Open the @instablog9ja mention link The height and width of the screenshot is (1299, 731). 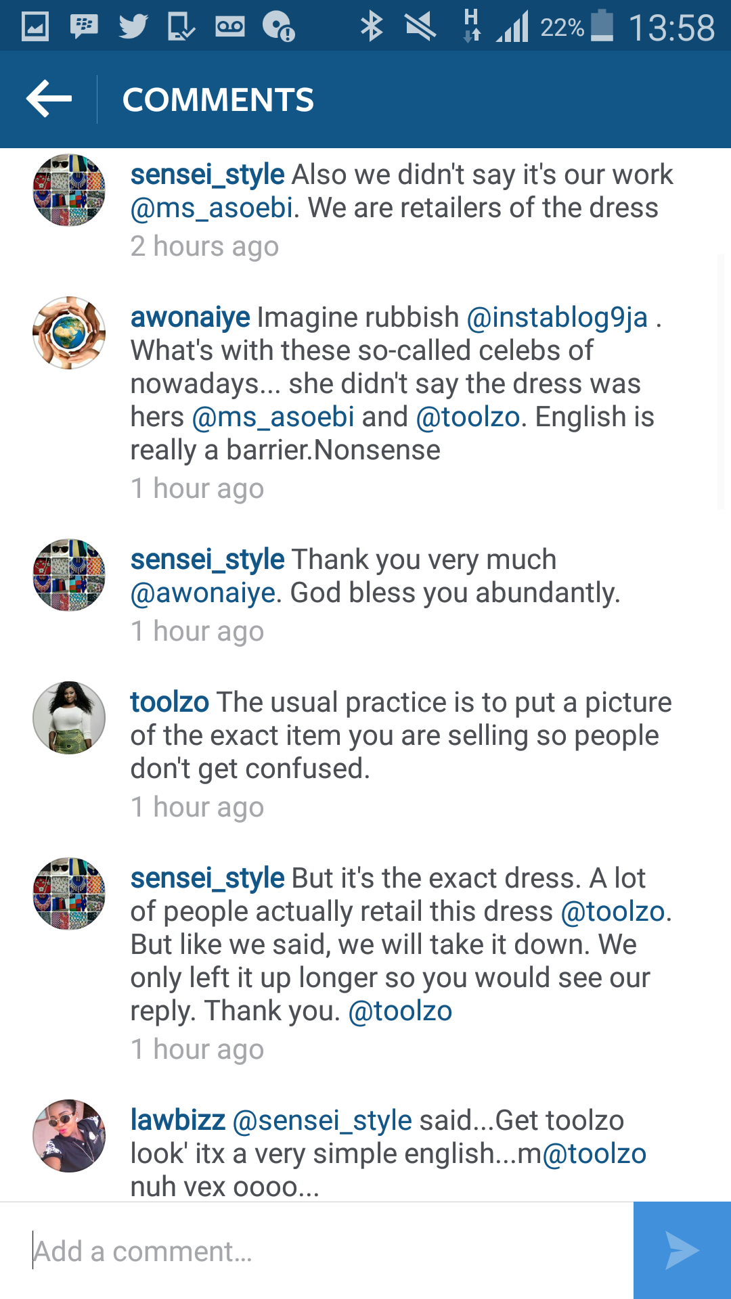coord(557,317)
